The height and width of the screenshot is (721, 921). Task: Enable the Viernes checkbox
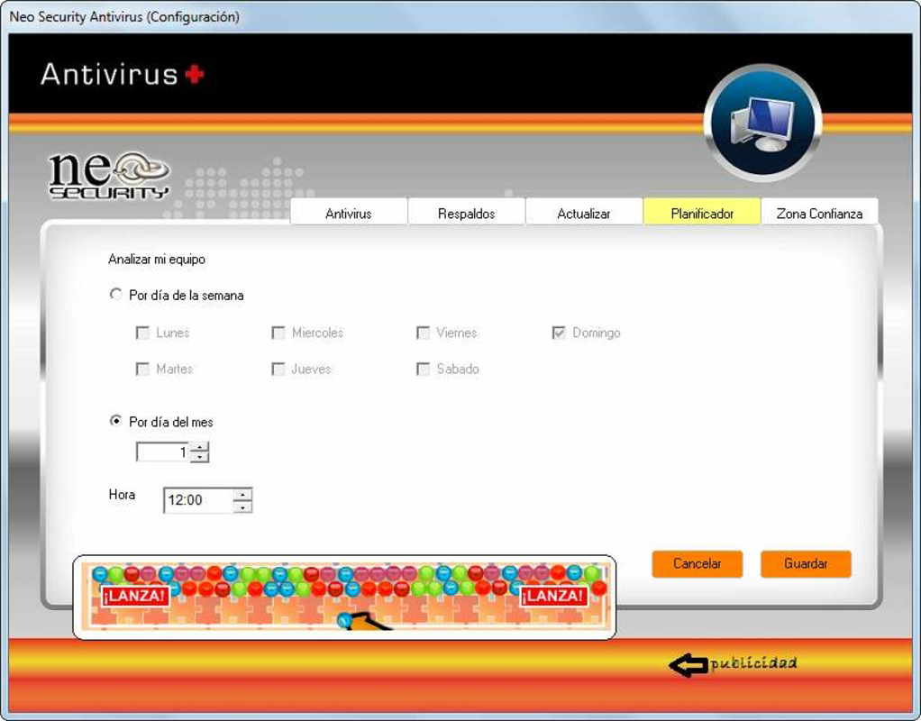click(x=423, y=333)
